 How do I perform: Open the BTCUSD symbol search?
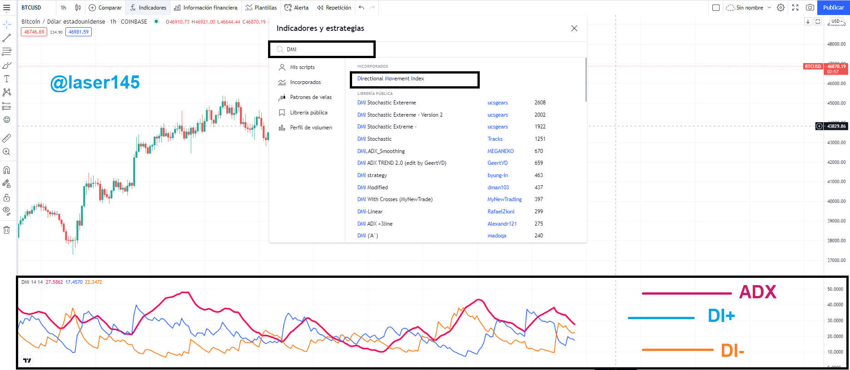coord(31,8)
